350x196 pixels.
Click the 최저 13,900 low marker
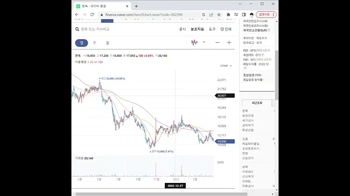click(x=161, y=151)
